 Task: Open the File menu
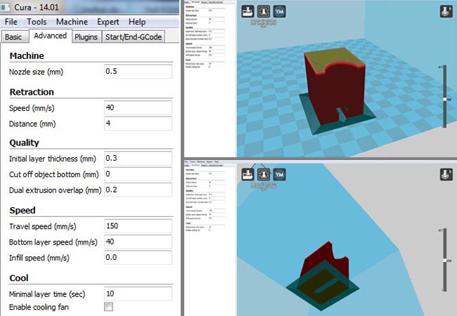[x=11, y=22]
